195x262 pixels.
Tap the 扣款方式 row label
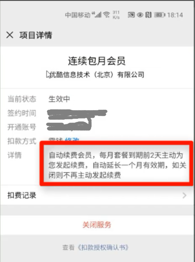tap(22, 141)
